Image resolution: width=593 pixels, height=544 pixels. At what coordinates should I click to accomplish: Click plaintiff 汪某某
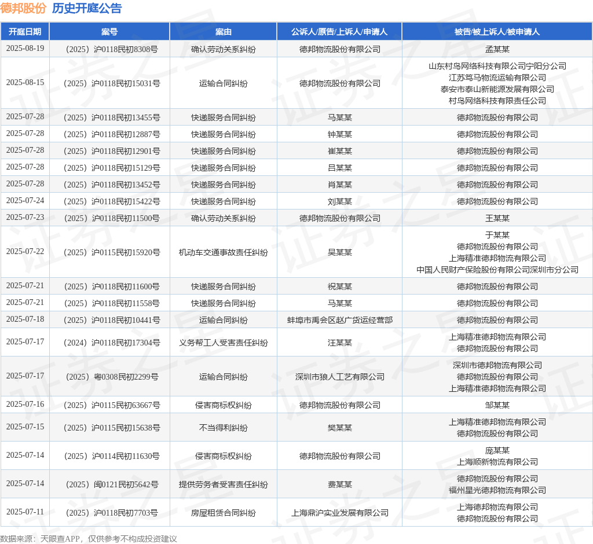click(339, 343)
